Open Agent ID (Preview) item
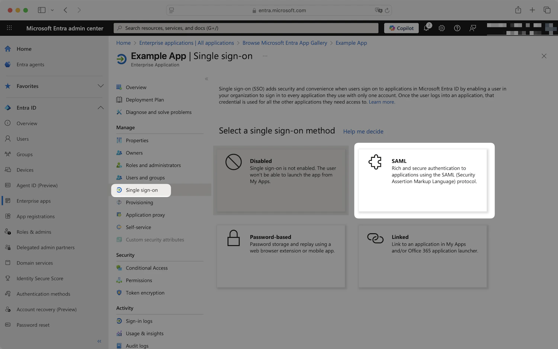Image resolution: width=558 pixels, height=349 pixels. pyautogui.click(x=37, y=185)
